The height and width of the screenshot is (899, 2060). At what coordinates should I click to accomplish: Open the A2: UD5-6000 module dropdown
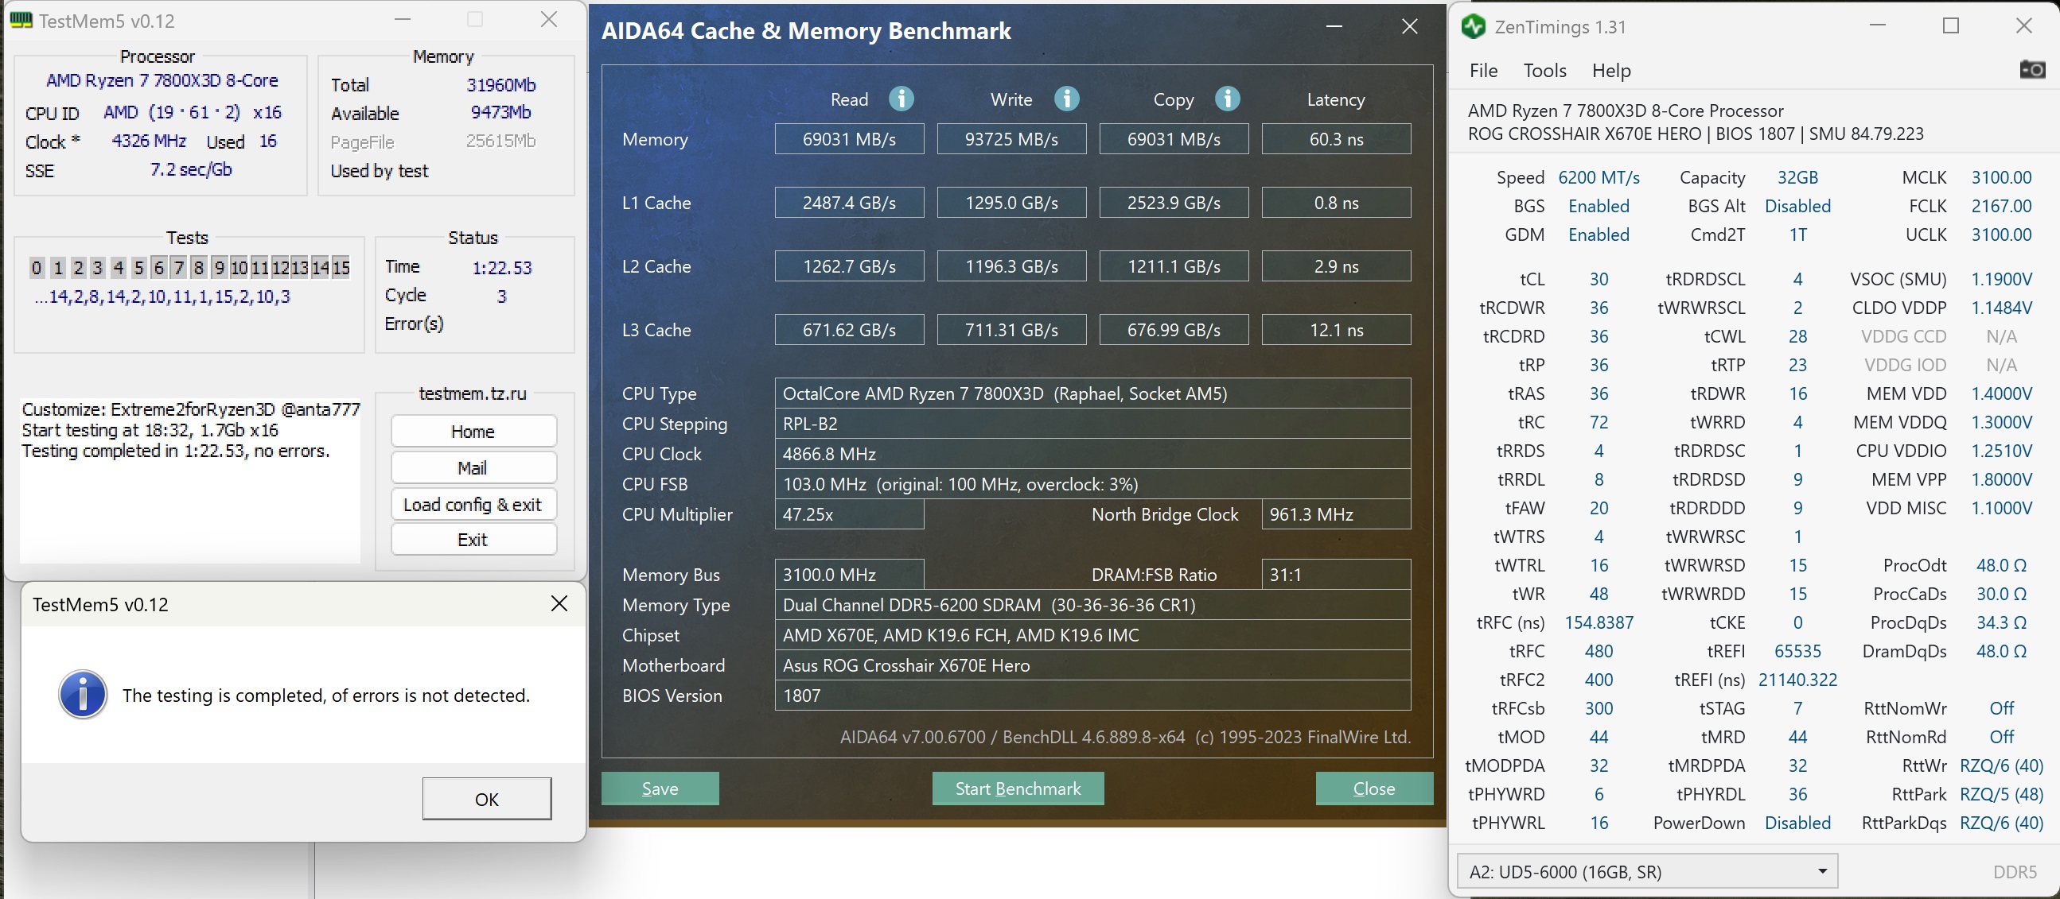[x=1646, y=871]
